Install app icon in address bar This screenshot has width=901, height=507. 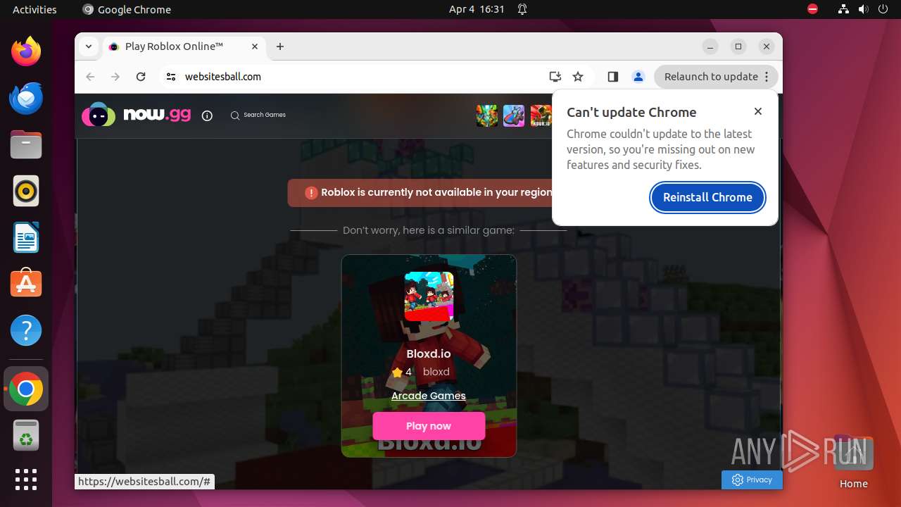[x=555, y=77]
